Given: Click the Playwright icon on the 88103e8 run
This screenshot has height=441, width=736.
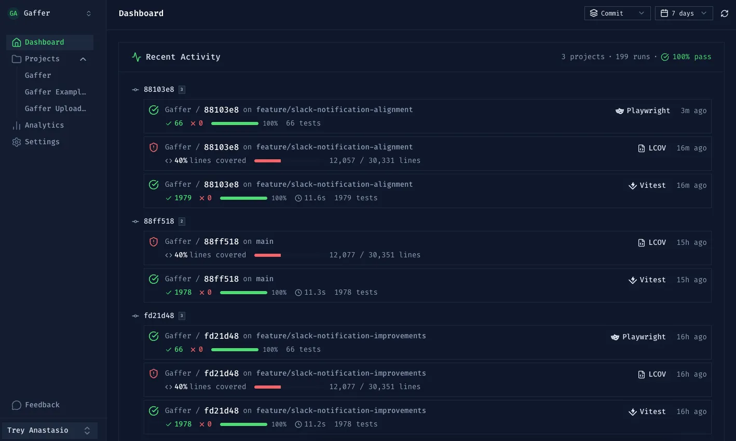Looking at the screenshot, I should coord(620,111).
